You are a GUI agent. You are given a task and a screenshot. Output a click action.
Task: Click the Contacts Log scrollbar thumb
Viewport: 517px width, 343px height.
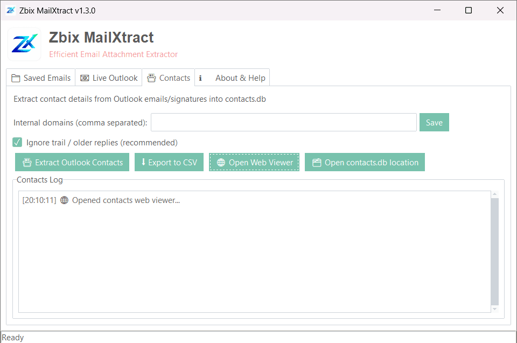tap(494, 251)
